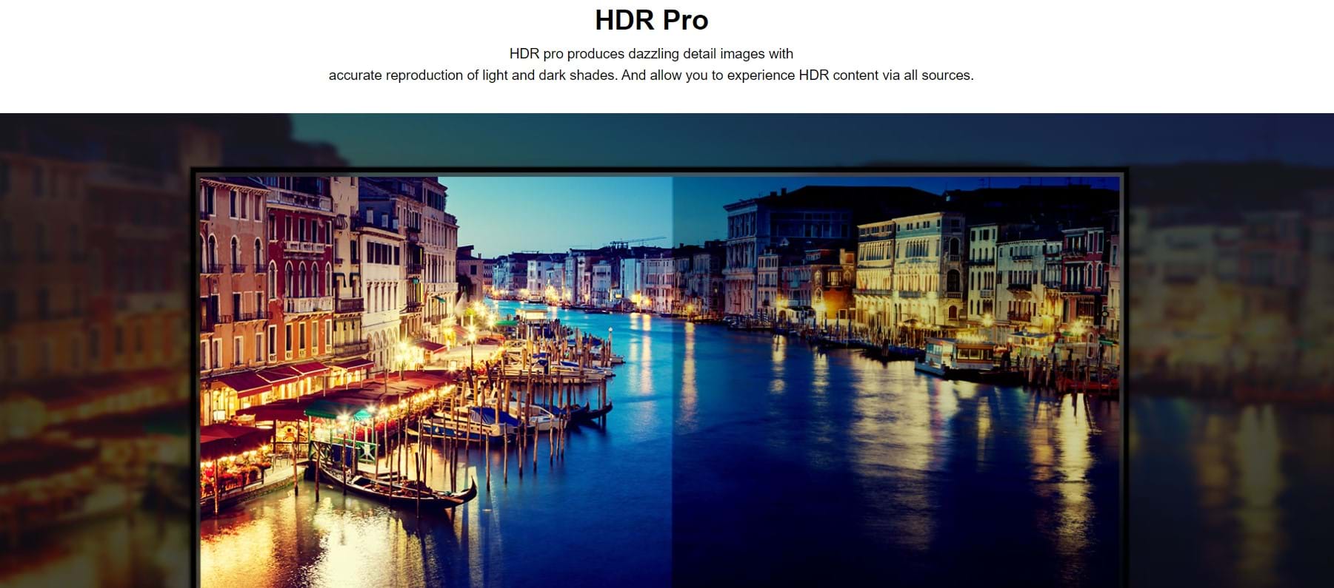Click the black top bezel of the TV frame
Viewport: 1334px width, 588px height.
(x=659, y=172)
